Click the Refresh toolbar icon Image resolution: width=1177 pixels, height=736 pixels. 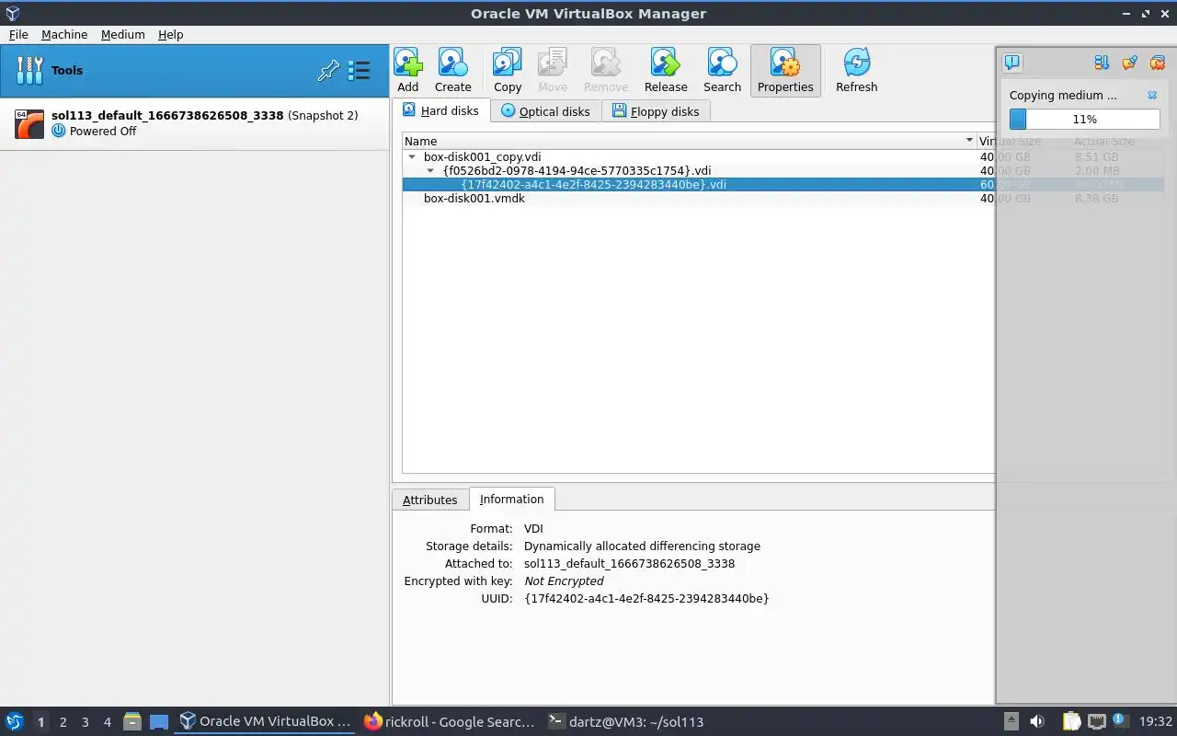(856, 70)
